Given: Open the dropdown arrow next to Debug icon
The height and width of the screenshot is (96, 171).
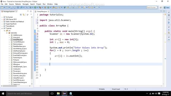Looking at the screenshot, I should point(33,7).
